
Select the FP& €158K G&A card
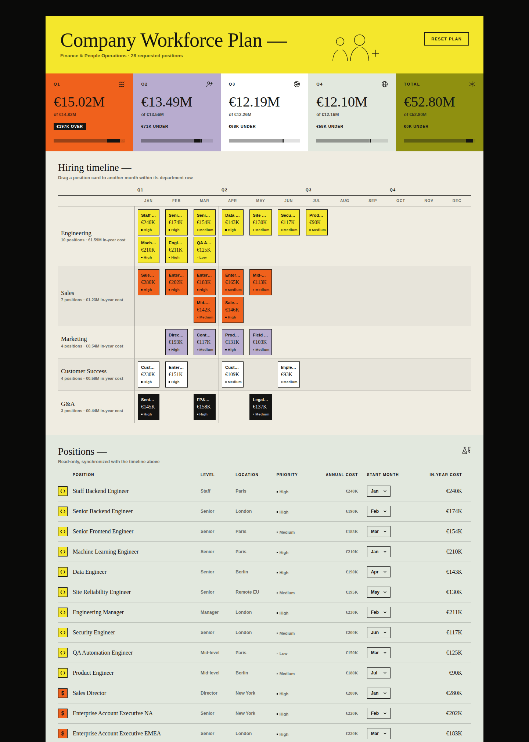point(205,407)
